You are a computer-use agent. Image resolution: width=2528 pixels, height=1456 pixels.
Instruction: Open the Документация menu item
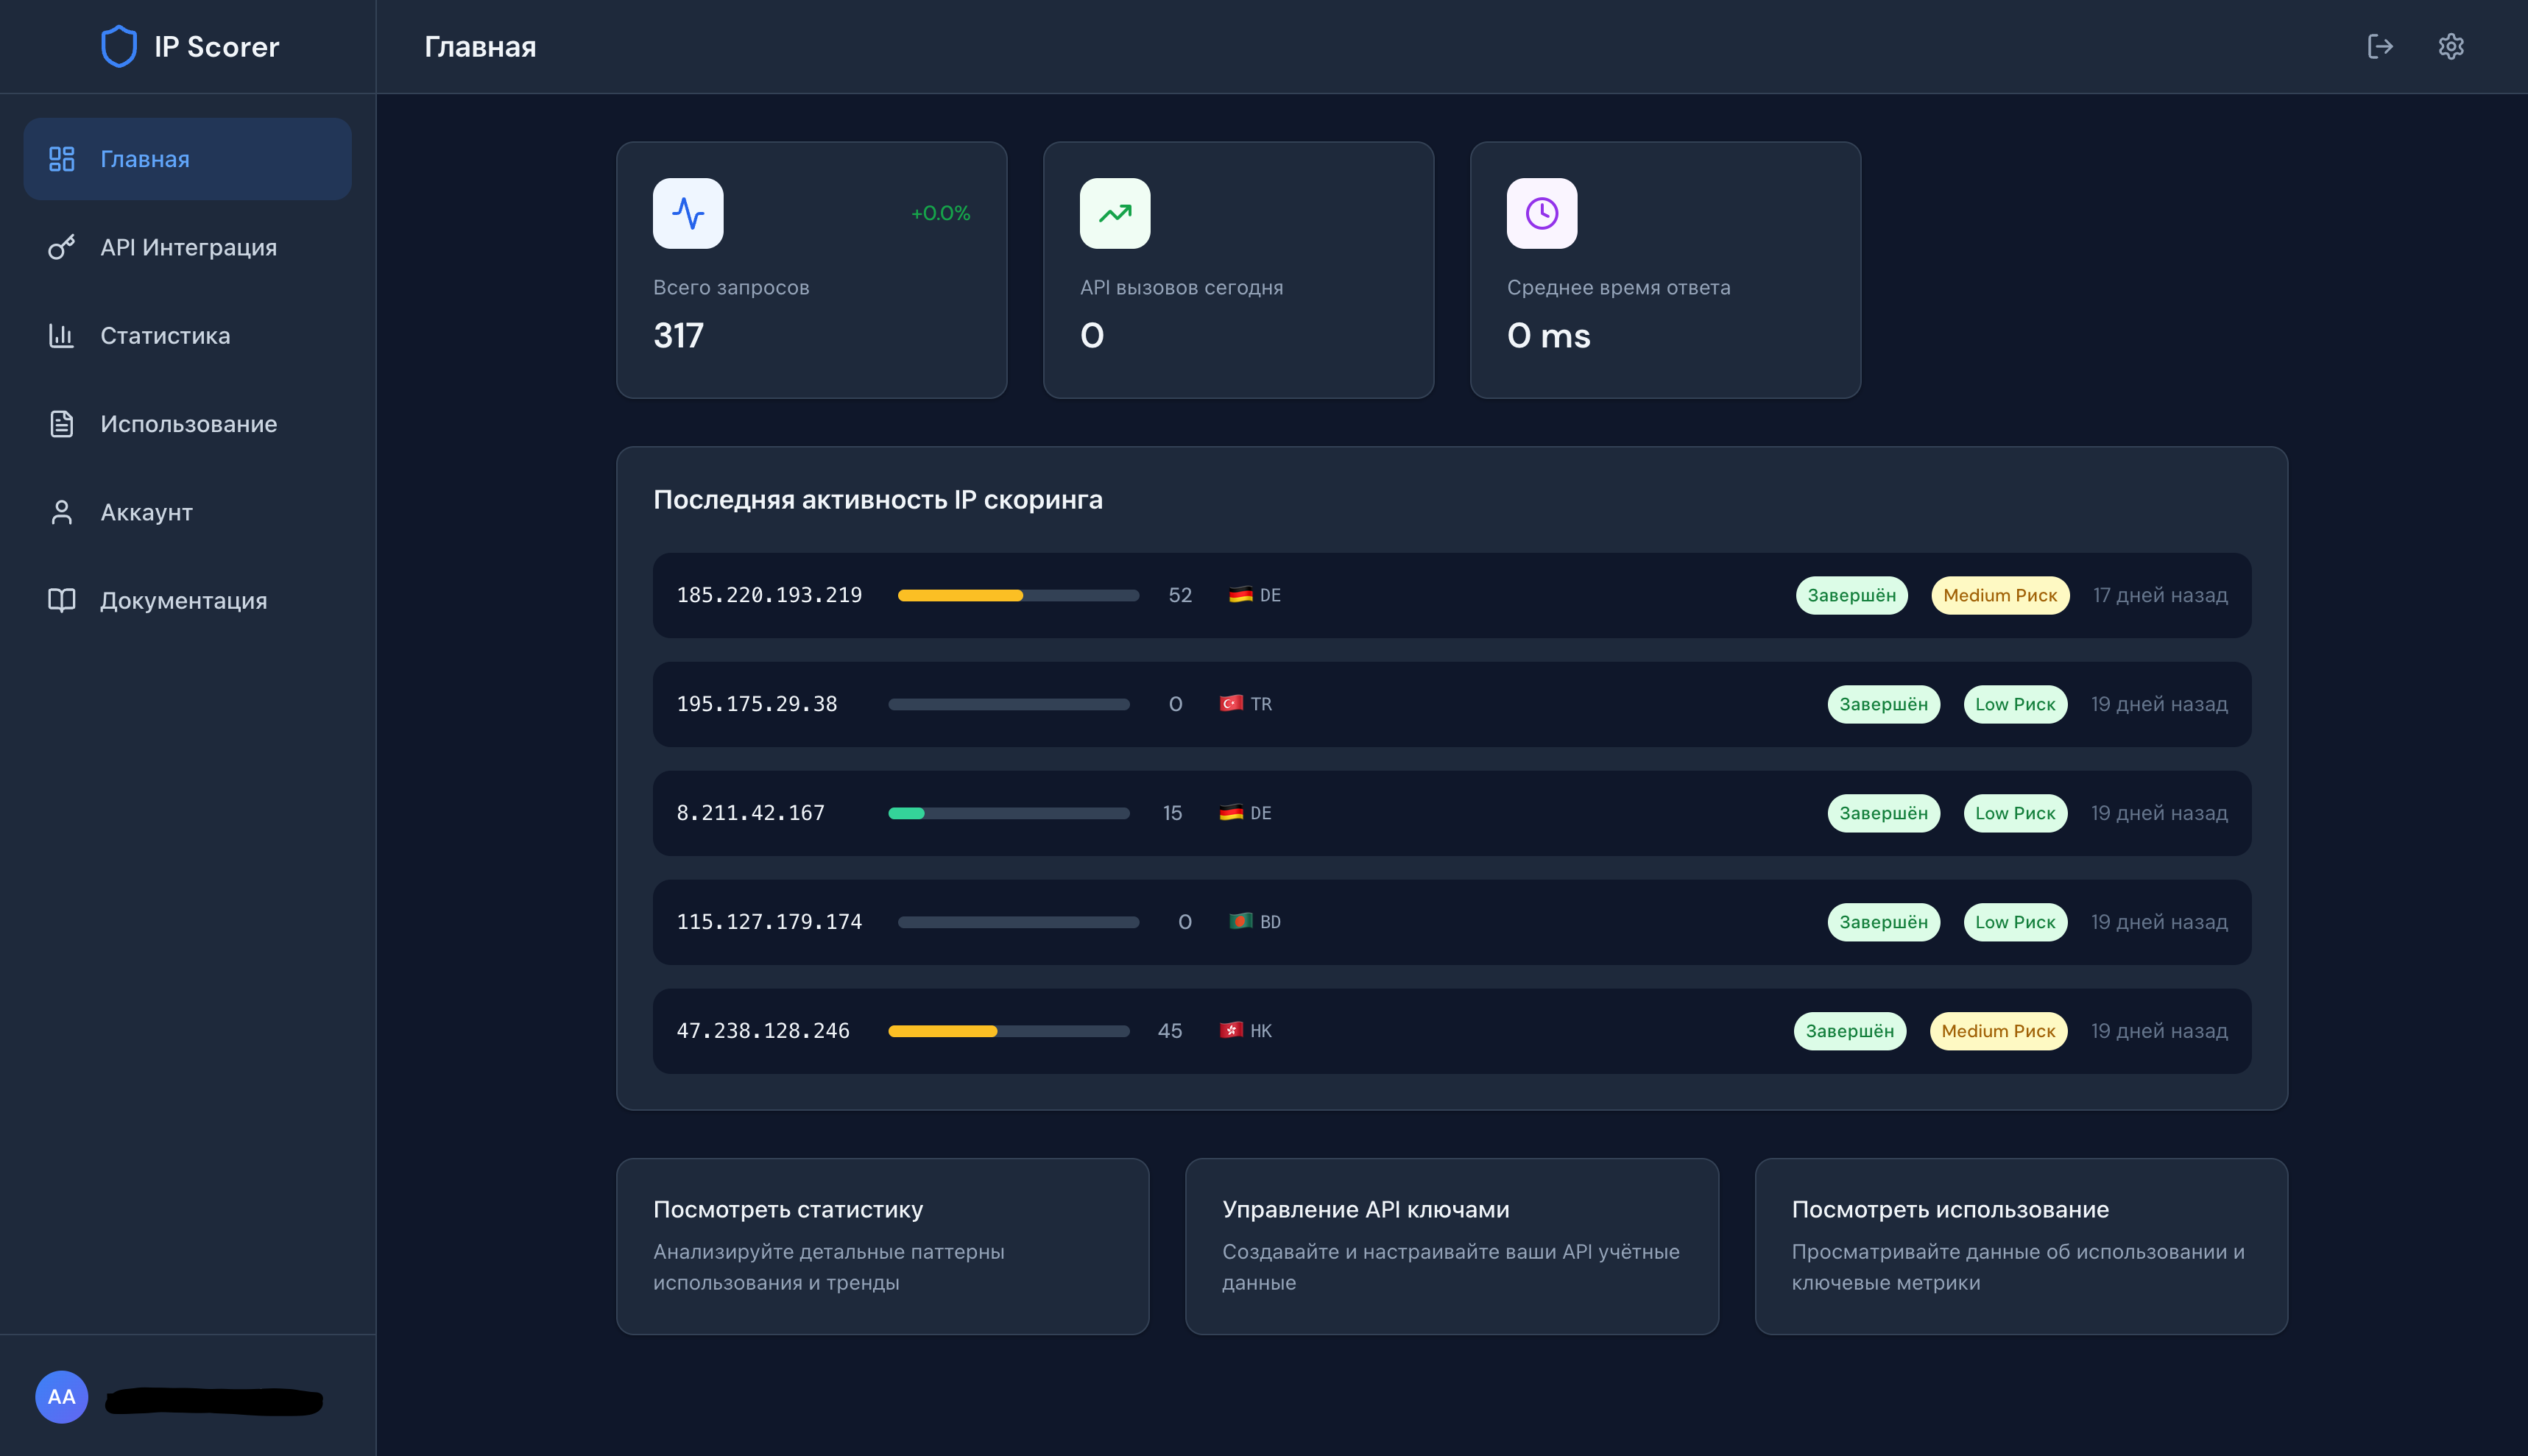point(188,600)
